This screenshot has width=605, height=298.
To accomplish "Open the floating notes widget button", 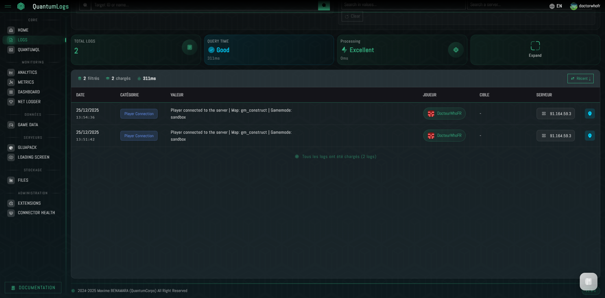I will [588, 281].
